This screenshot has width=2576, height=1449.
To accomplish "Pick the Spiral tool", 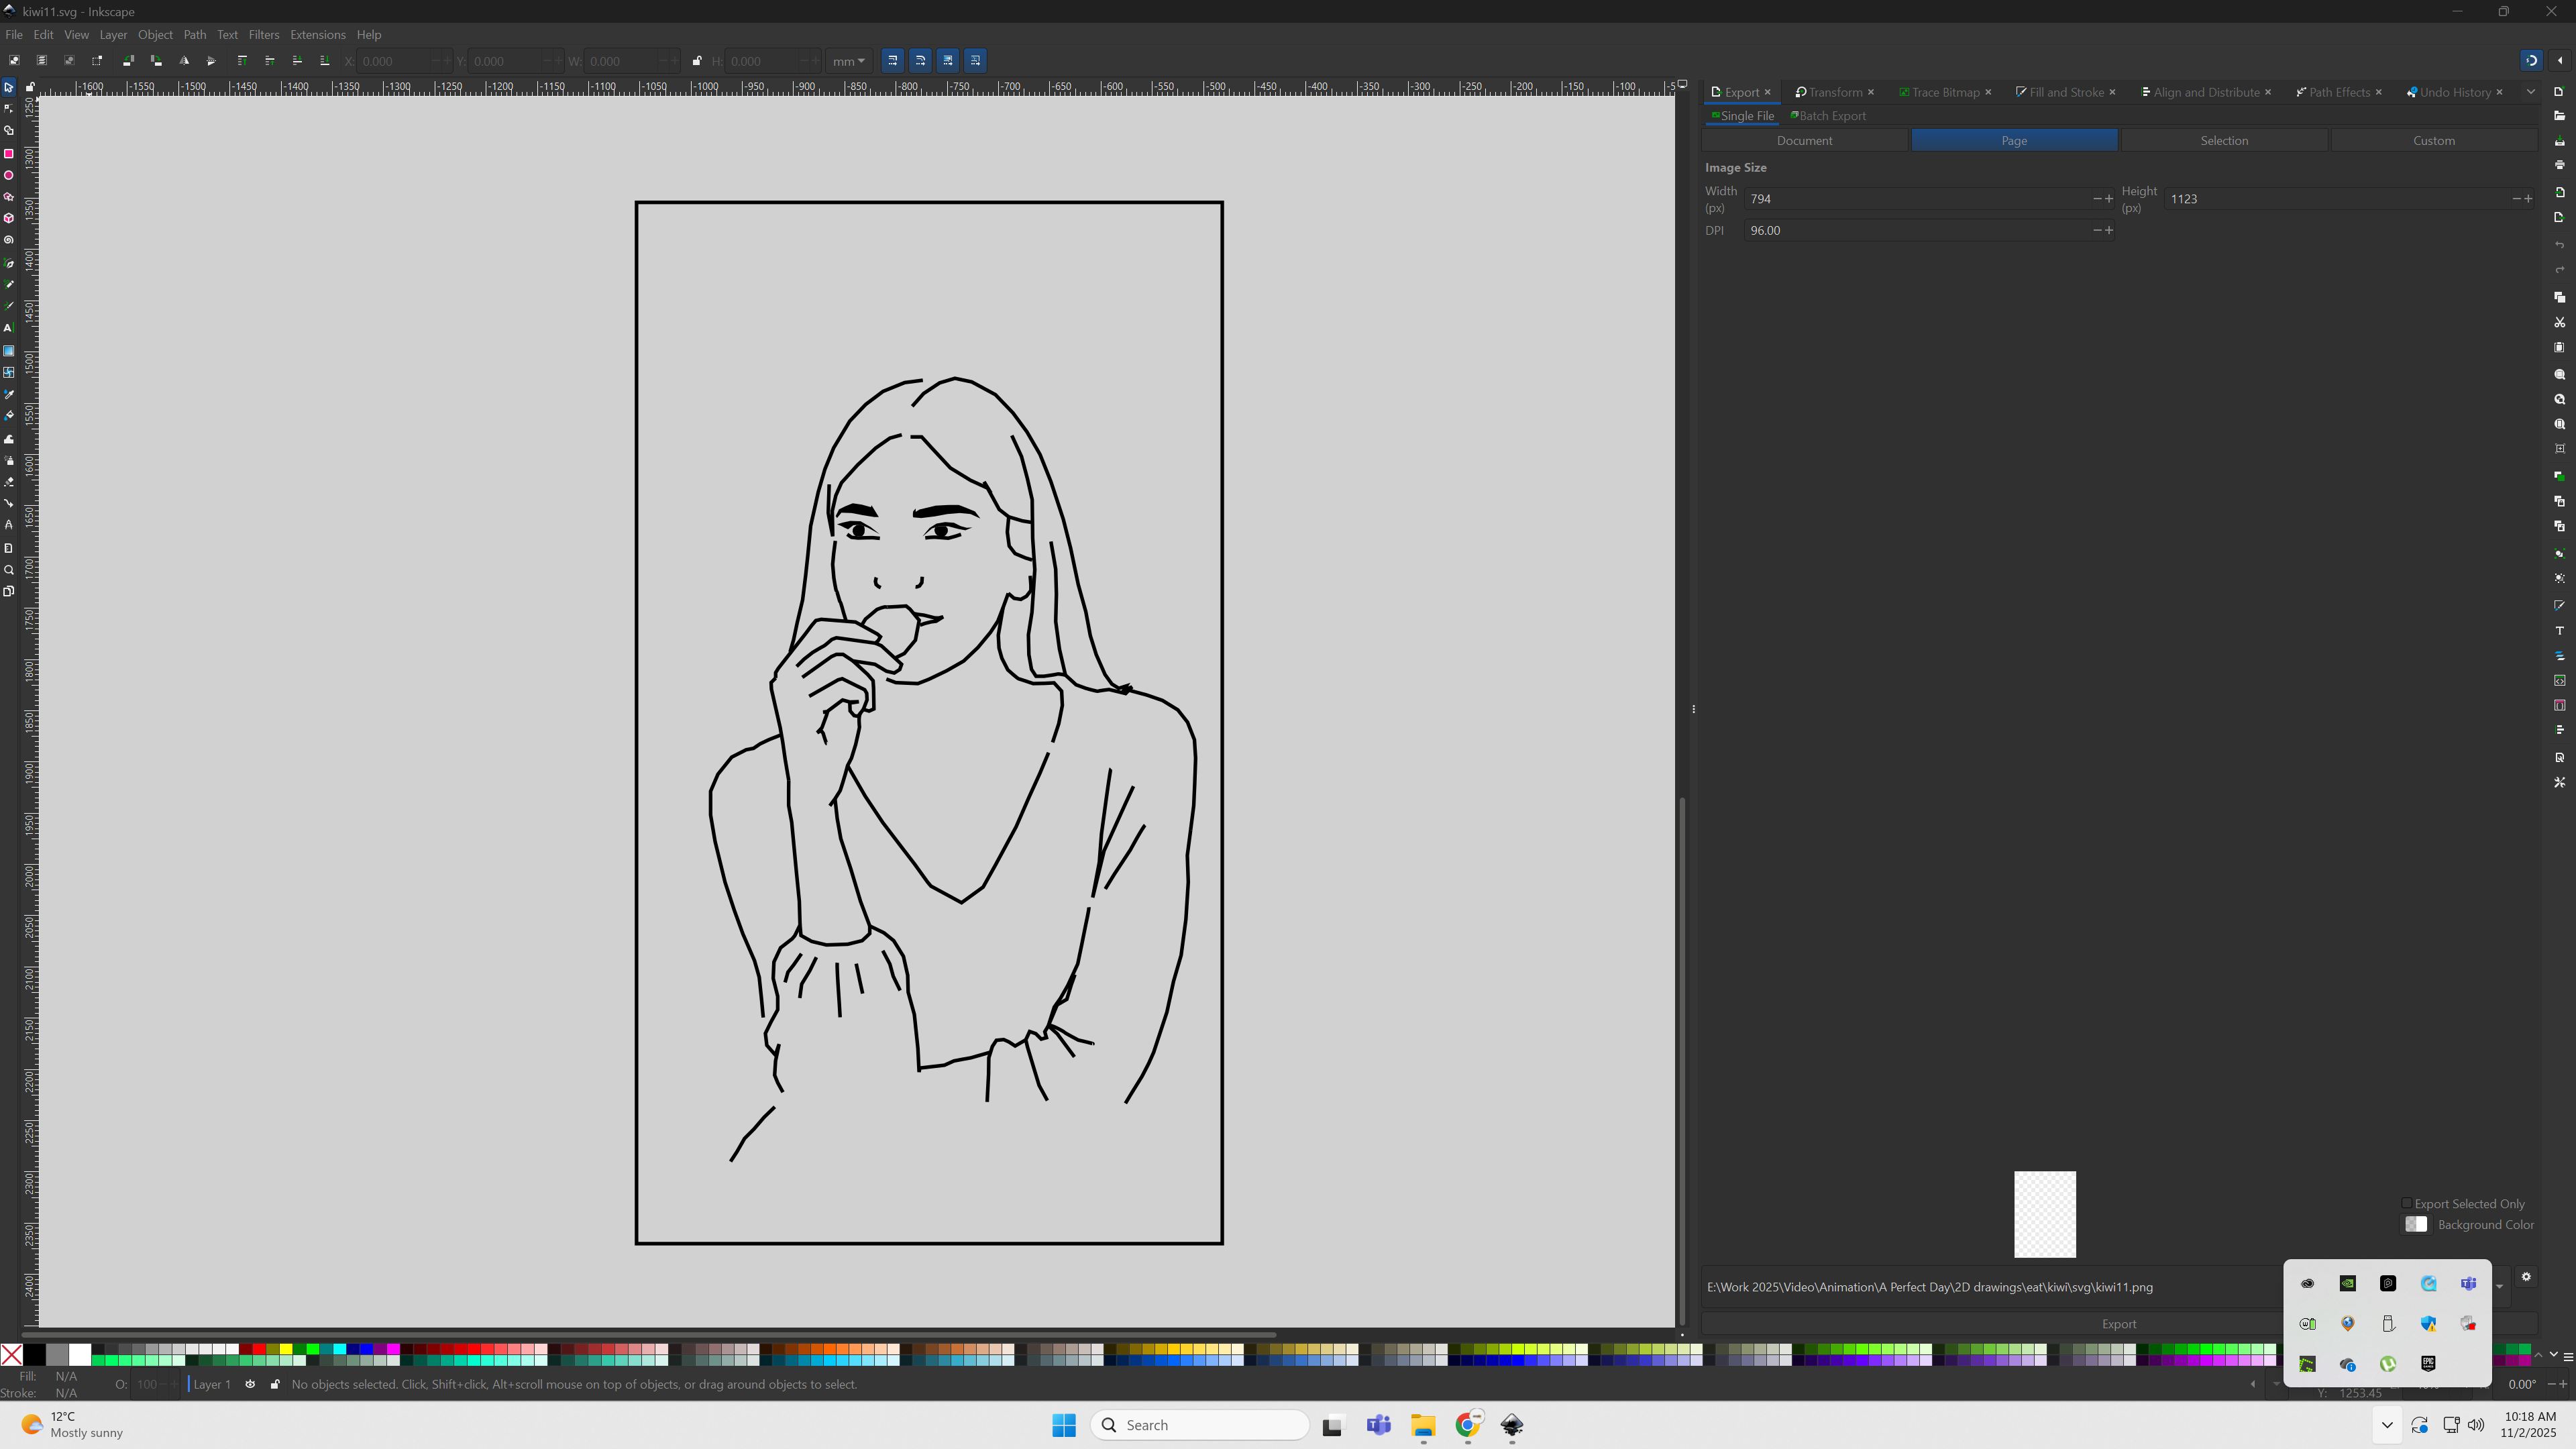I will click(x=9, y=241).
